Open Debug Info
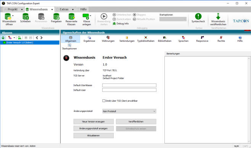Screen dimensions: 251x148 121,24
